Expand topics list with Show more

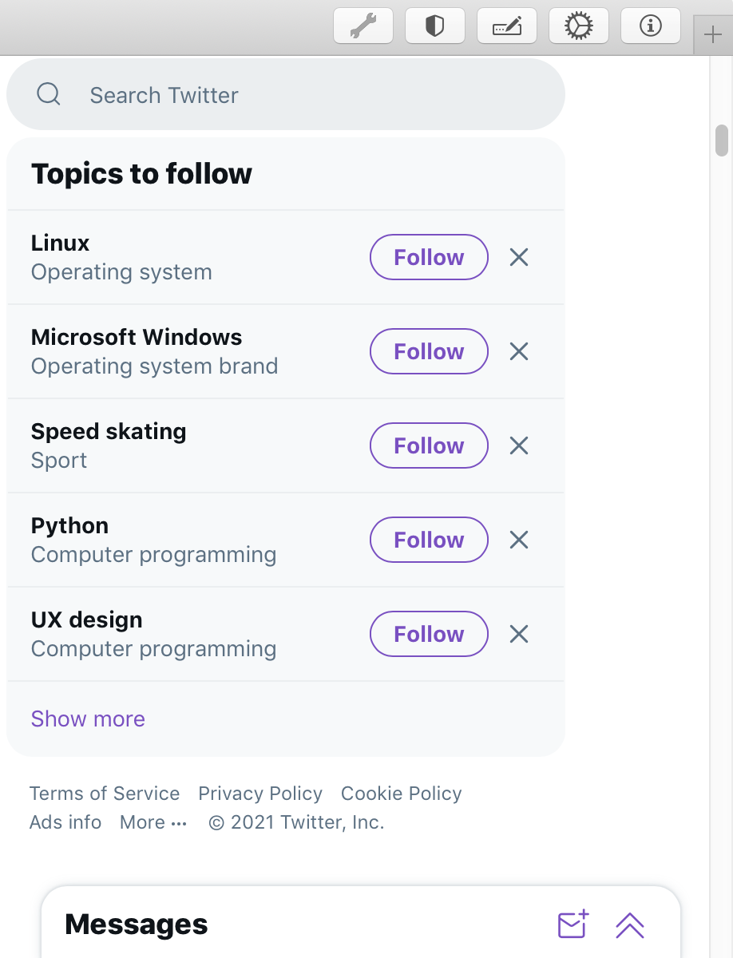tap(88, 718)
